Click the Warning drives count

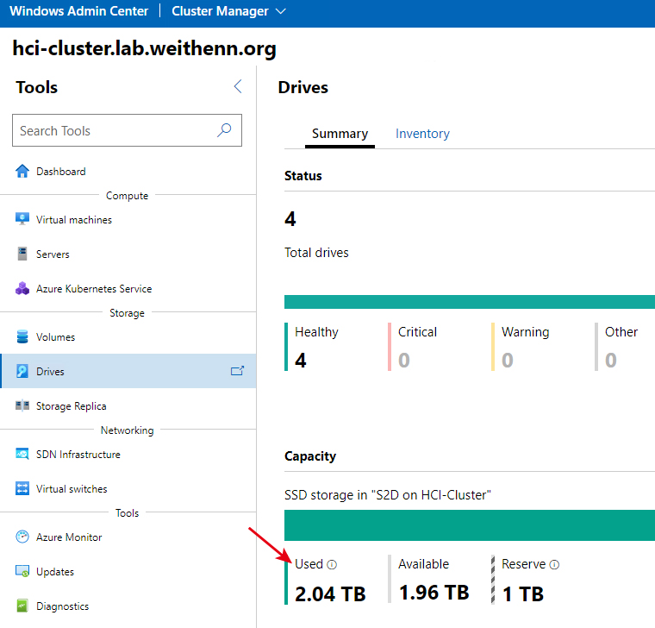[x=507, y=360]
